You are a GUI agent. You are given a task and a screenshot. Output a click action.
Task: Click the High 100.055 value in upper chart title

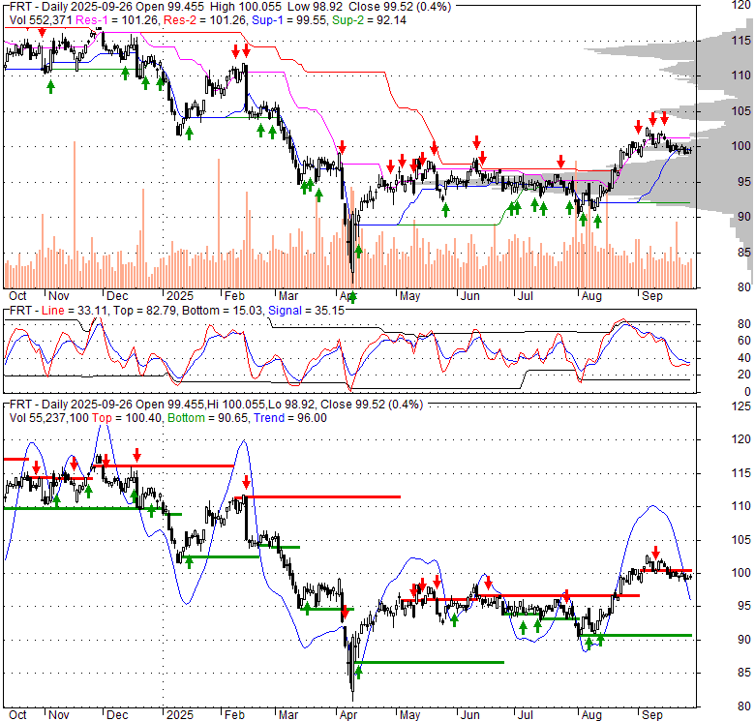[x=246, y=7]
